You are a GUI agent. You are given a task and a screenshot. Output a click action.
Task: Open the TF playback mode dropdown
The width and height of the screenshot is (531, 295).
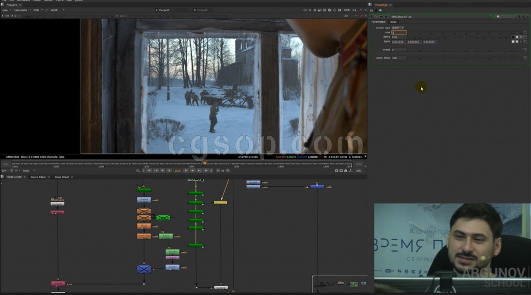tap(17, 171)
